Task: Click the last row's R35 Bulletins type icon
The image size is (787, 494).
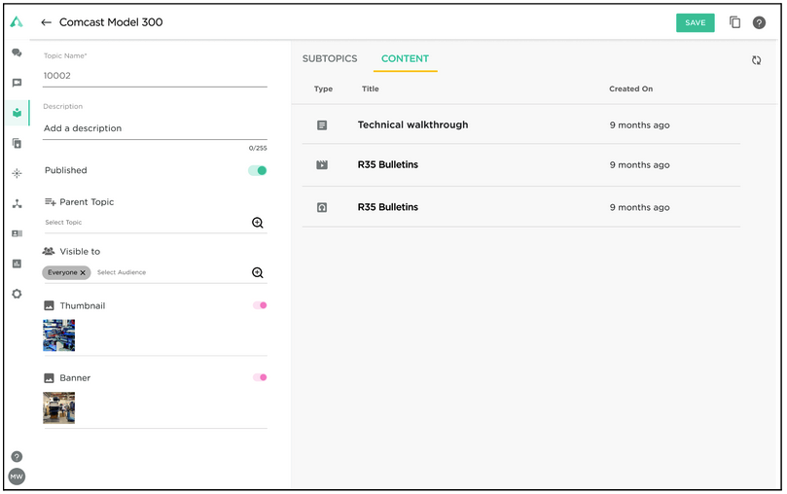Action: click(322, 208)
